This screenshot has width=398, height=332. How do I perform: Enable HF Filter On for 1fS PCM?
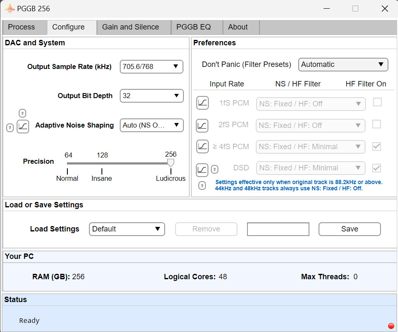(377, 102)
